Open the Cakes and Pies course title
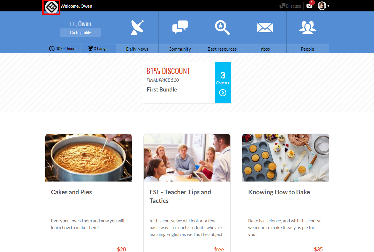This screenshot has width=374, height=252. 71,192
